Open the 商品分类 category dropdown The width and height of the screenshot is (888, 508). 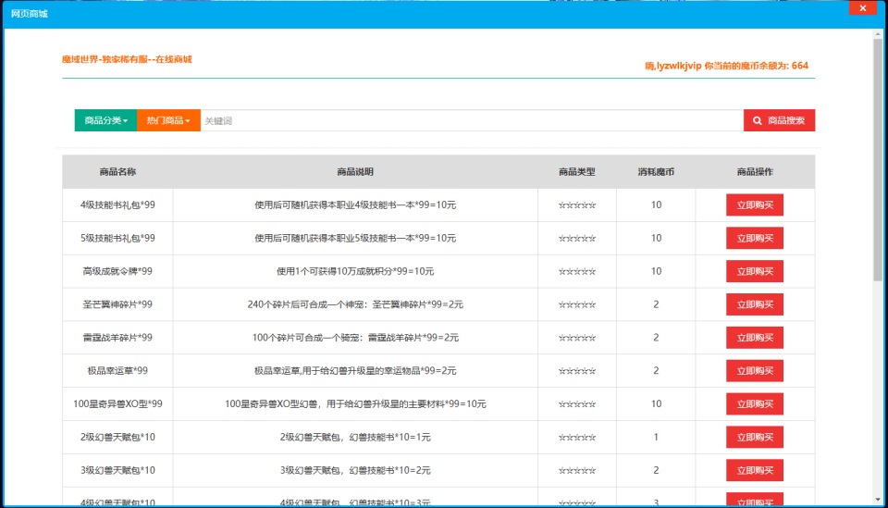[x=105, y=120]
